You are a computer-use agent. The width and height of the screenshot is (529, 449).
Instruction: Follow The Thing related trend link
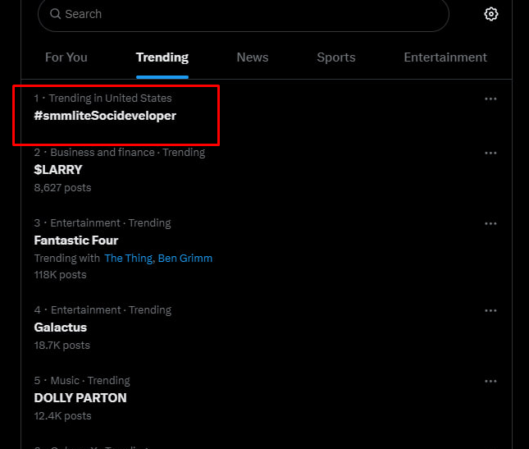click(x=128, y=259)
